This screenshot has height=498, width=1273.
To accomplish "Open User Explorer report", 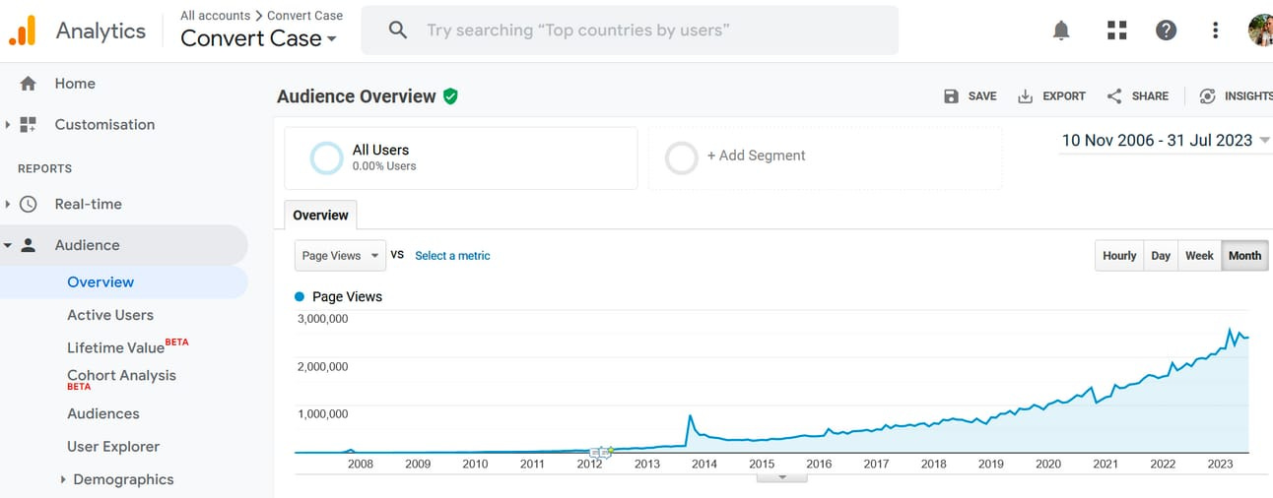I will coord(113,447).
